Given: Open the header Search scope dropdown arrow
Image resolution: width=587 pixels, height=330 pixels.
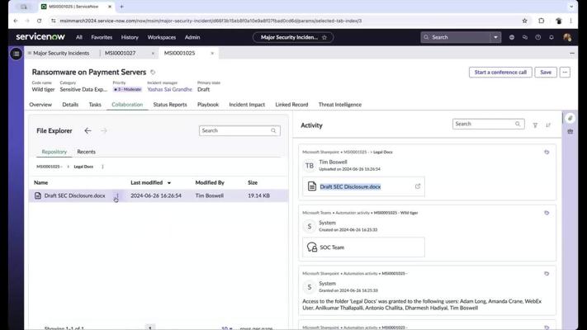Looking at the screenshot, I should pyautogui.click(x=495, y=37).
